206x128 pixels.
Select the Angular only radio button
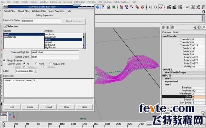[x=50, y=64]
